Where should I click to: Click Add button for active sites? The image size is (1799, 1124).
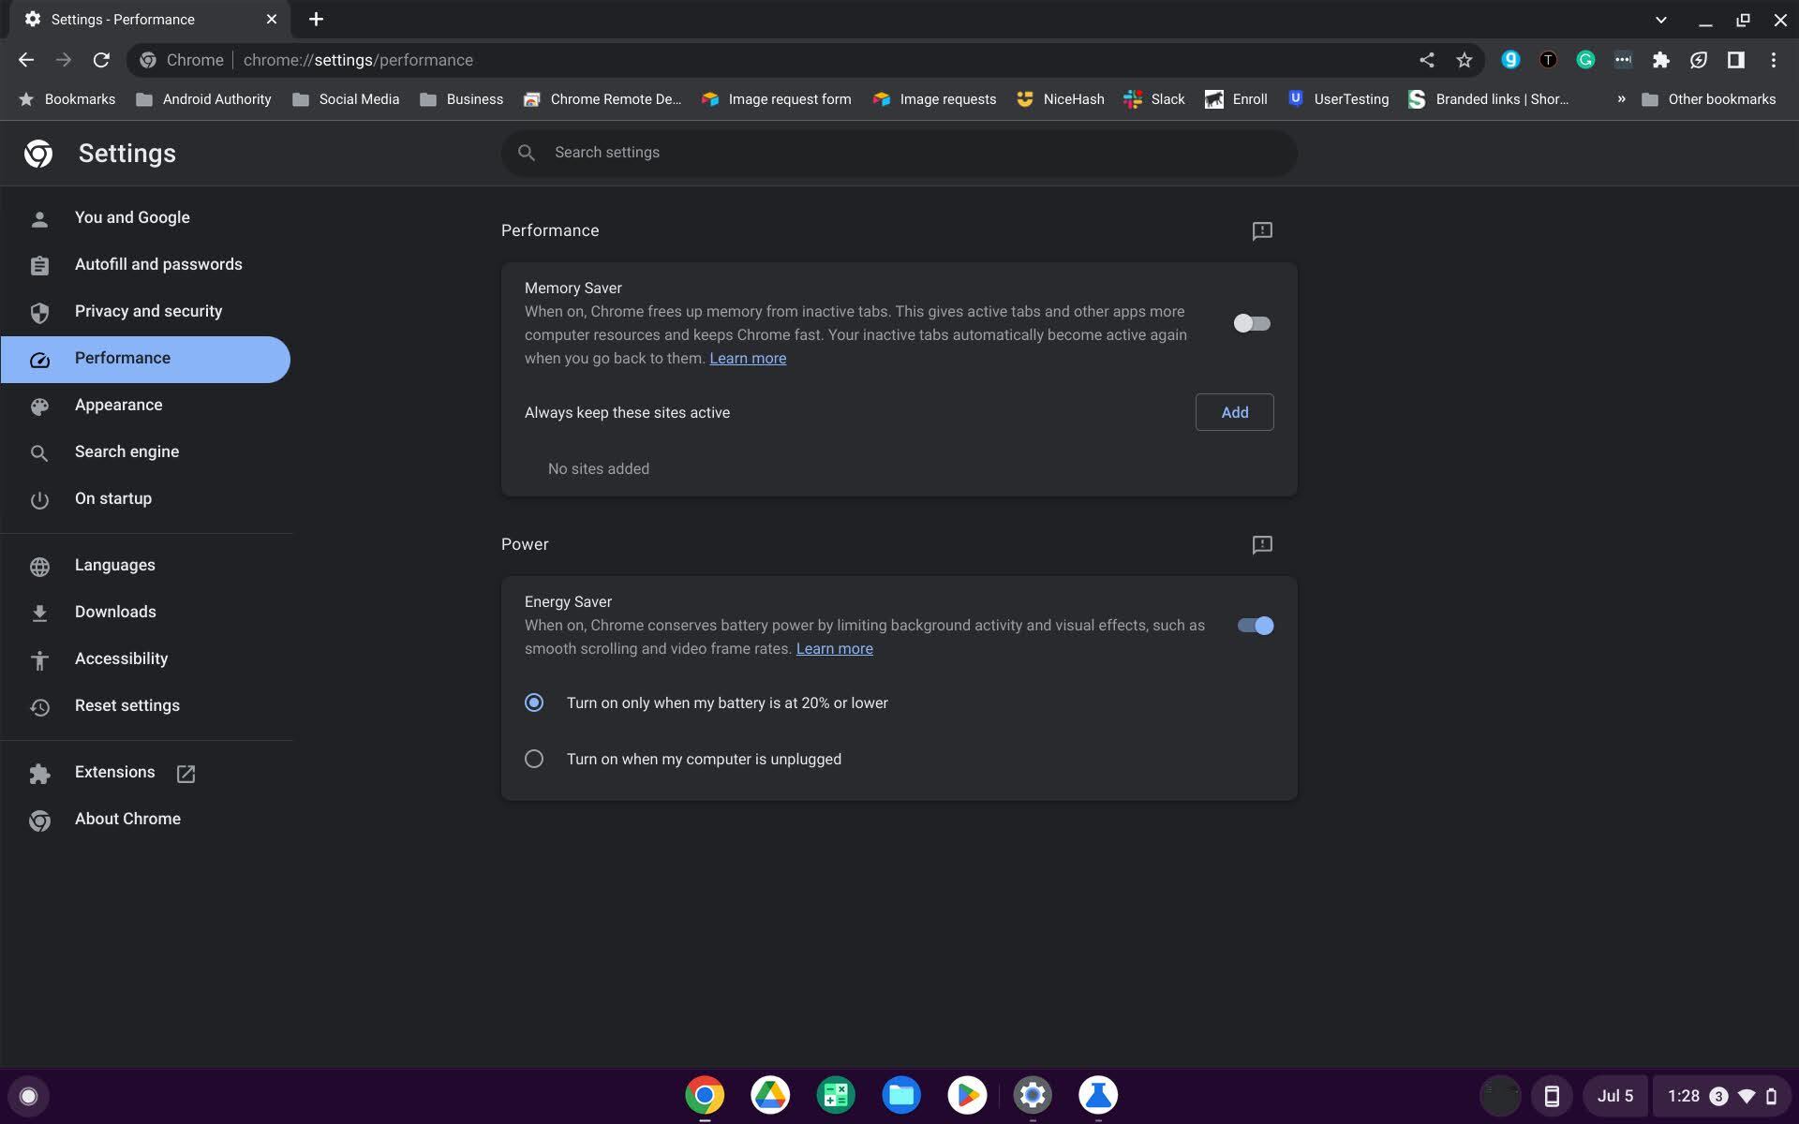pos(1234,412)
